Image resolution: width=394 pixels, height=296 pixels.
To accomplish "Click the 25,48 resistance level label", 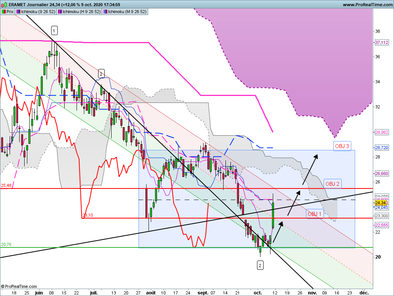I will pos(6,185).
